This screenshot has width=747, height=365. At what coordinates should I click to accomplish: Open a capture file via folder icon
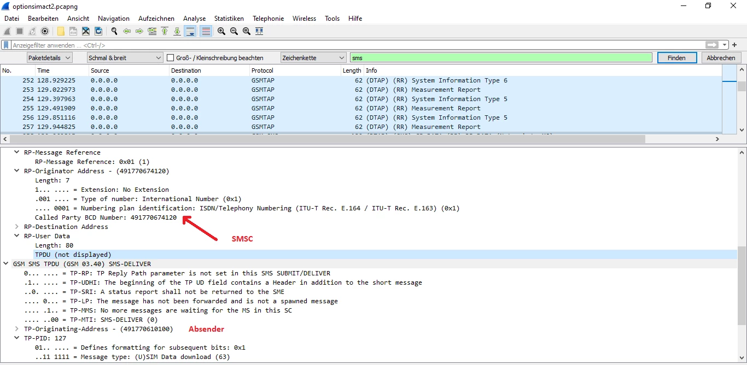[x=61, y=31]
